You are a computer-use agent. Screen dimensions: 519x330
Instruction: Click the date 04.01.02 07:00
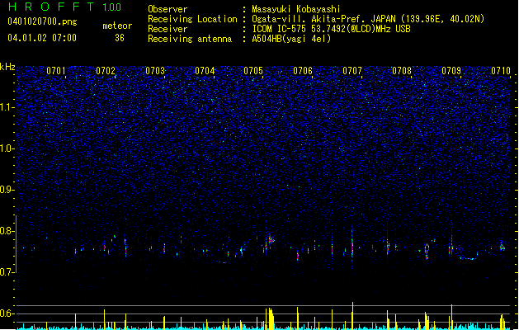click(42, 38)
